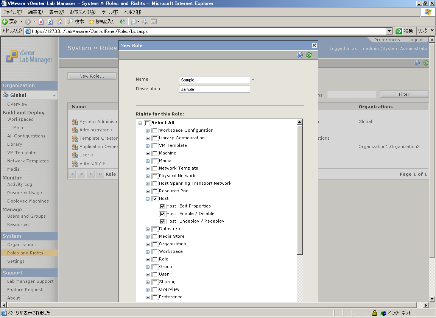Click the New Role... button
The height and width of the screenshot is (318, 436).
click(92, 76)
